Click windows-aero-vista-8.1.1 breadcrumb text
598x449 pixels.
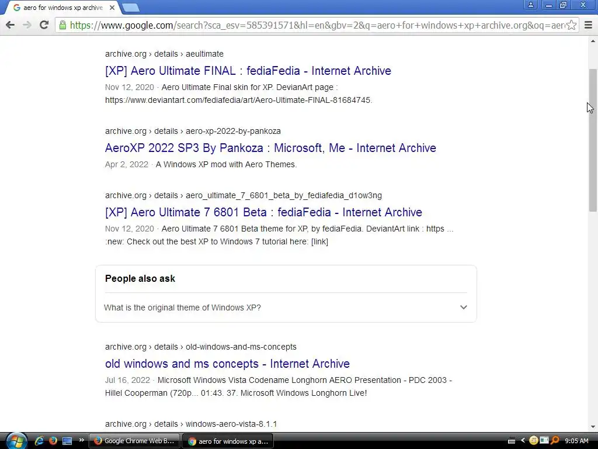tap(231, 424)
